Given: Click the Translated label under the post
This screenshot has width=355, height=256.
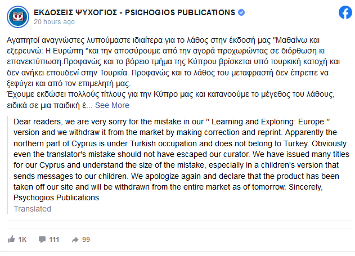Looking at the screenshot, I should pyautogui.click(x=33, y=209).
